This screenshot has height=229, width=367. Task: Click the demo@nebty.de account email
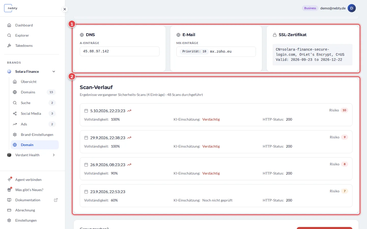tap(333, 8)
